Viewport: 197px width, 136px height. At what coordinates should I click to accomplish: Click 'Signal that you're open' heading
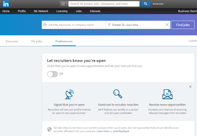tap(69, 105)
